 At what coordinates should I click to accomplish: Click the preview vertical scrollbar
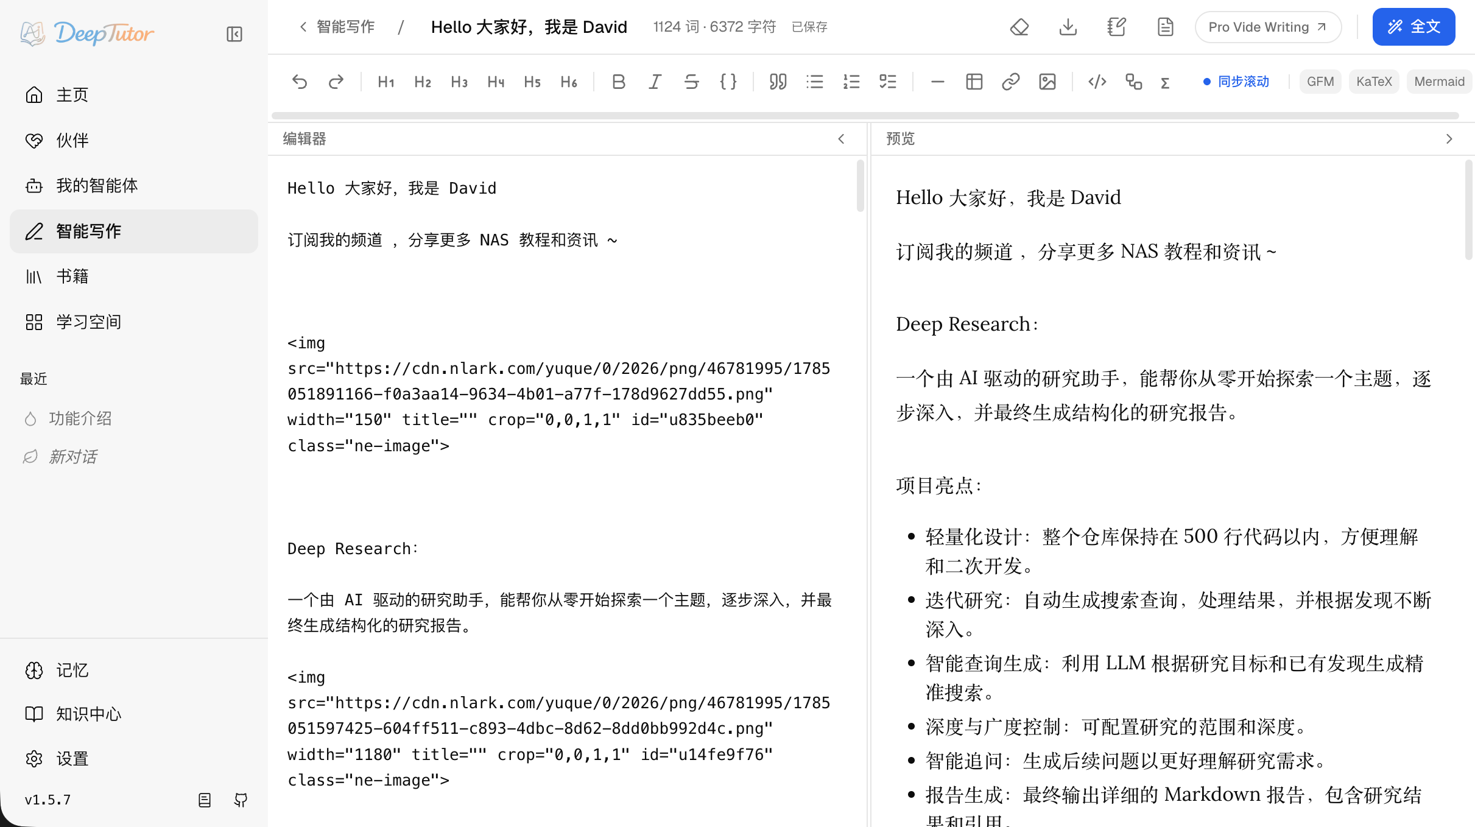[x=1468, y=209]
